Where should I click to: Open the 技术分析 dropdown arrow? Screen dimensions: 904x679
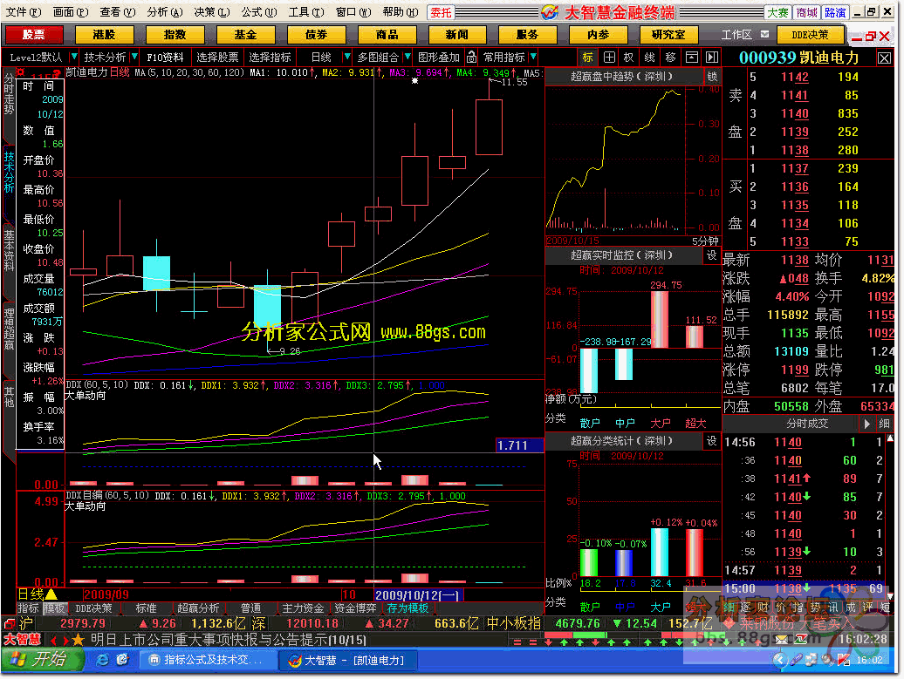pyautogui.click(x=134, y=57)
